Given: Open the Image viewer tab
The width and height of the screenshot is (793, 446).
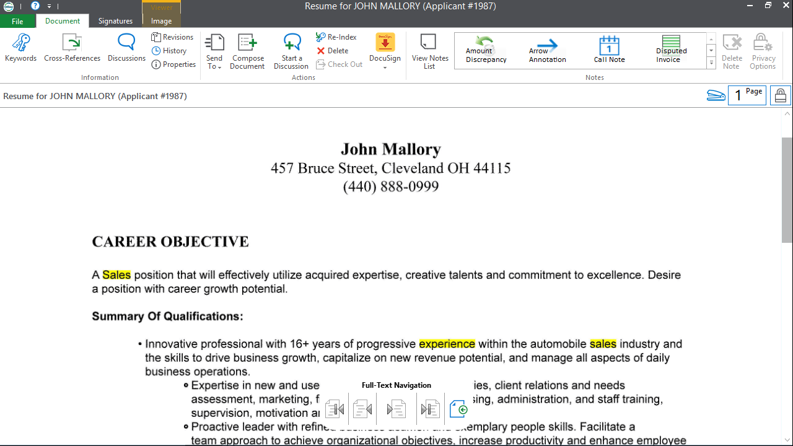Looking at the screenshot, I should 161,21.
